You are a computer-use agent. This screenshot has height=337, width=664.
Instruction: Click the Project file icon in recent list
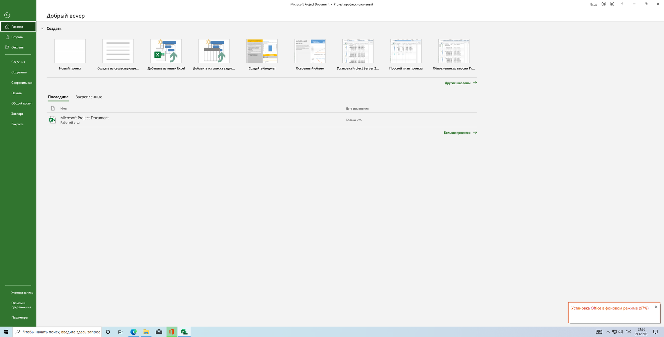(x=52, y=120)
